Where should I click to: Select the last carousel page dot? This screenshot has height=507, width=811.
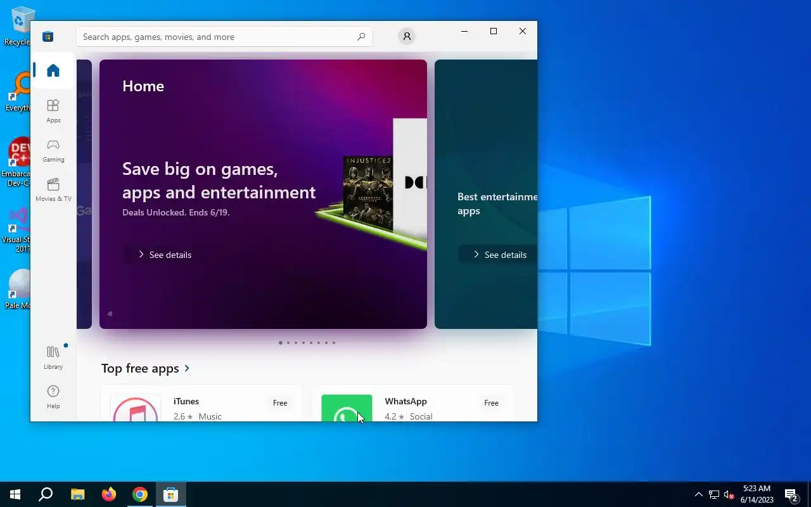[x=334, y=343]
